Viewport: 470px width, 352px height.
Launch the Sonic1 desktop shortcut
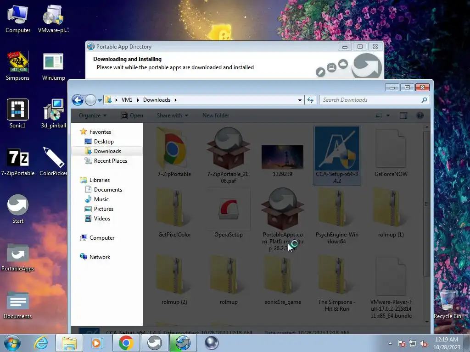pos(18,114)
